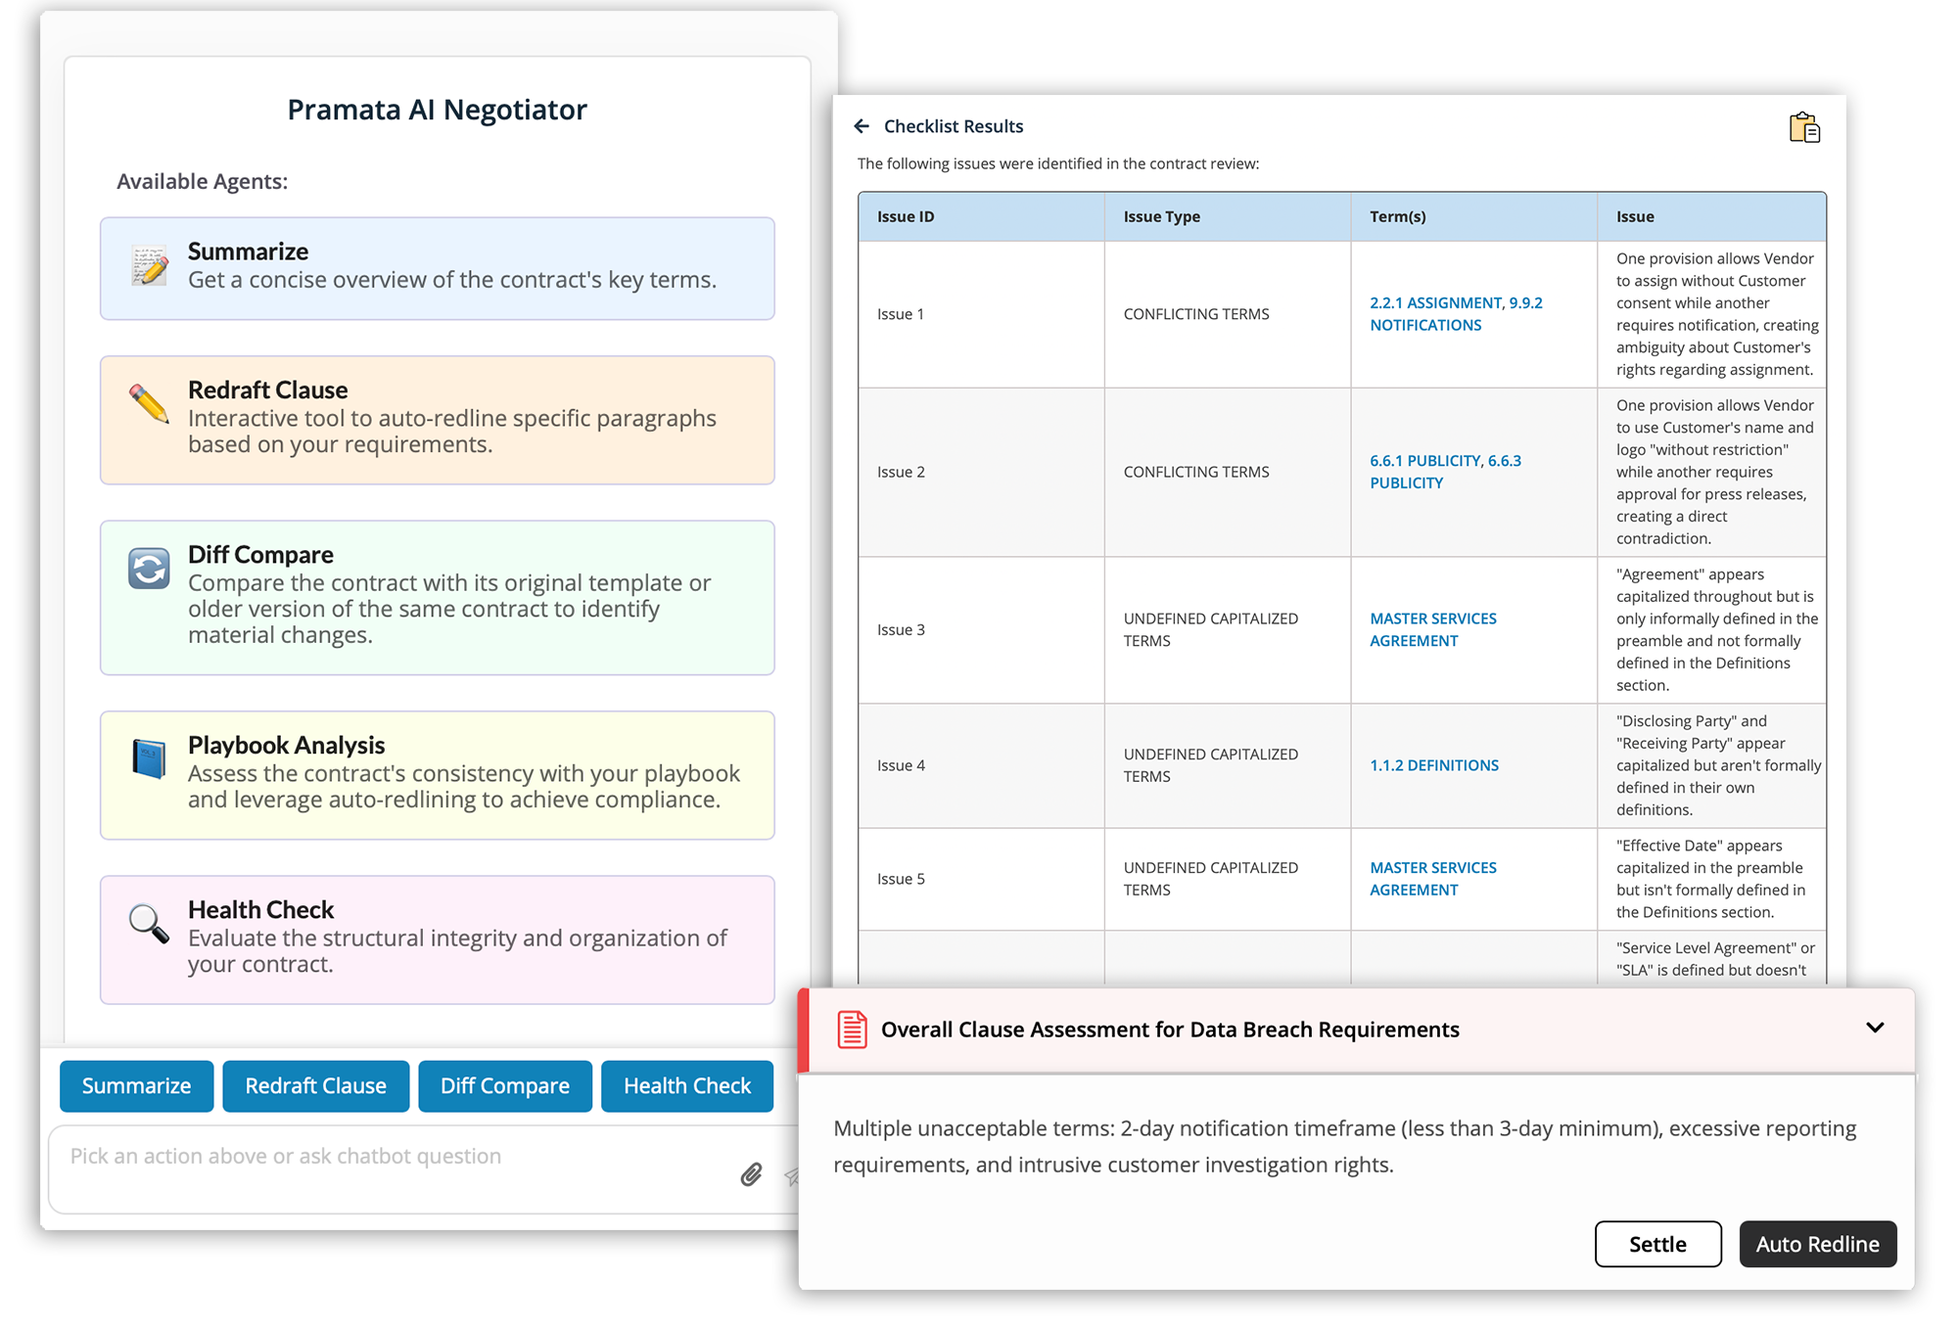Open the Redraft Clause agent card
Screen dimensions: 1958x1329
coord(438,420)
